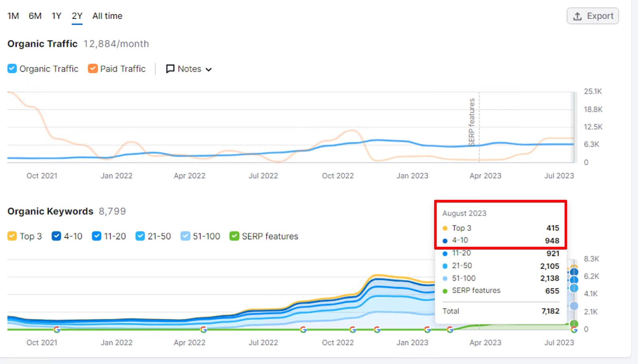Toggle the Top 3 keywords checkbox
This screenshot has height=364, width=638.
point(12,236)
